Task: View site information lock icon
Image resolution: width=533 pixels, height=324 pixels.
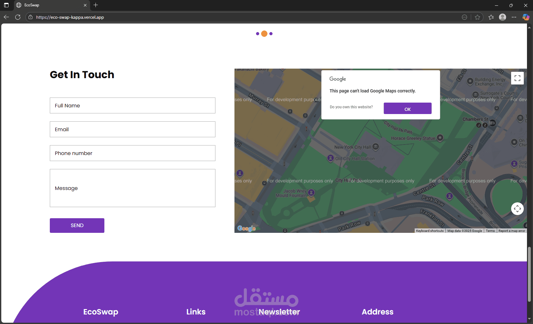Action: point(30,17)
